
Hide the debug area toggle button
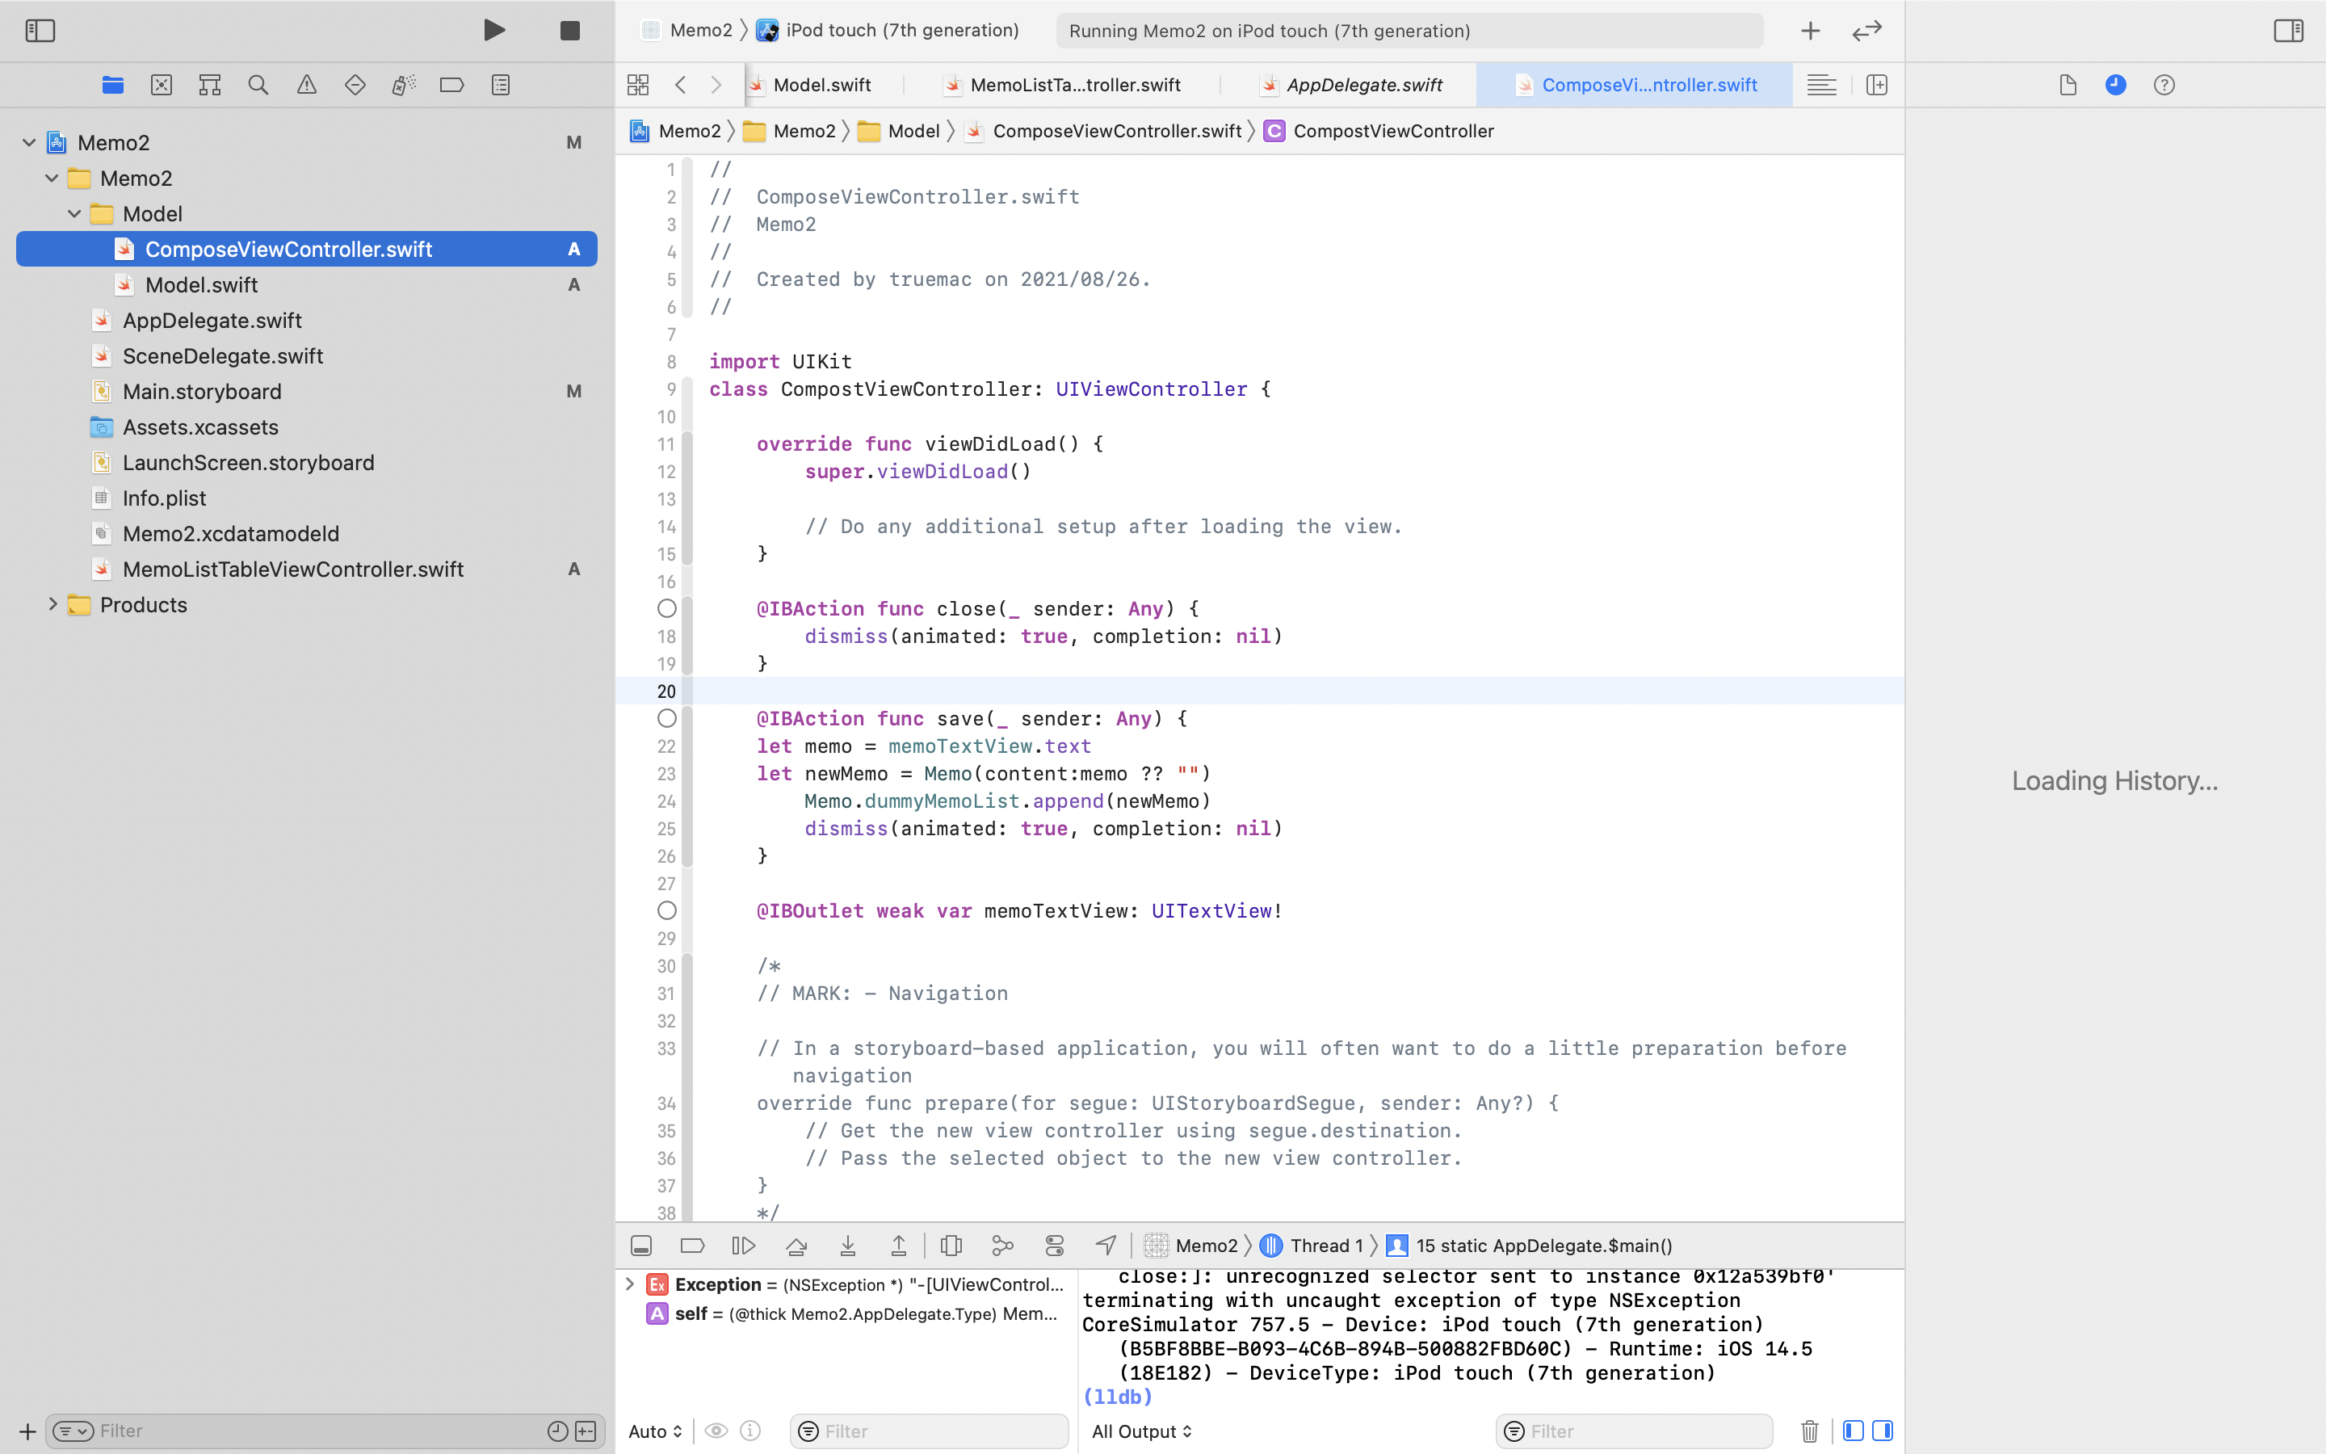tap(641, 1246)
